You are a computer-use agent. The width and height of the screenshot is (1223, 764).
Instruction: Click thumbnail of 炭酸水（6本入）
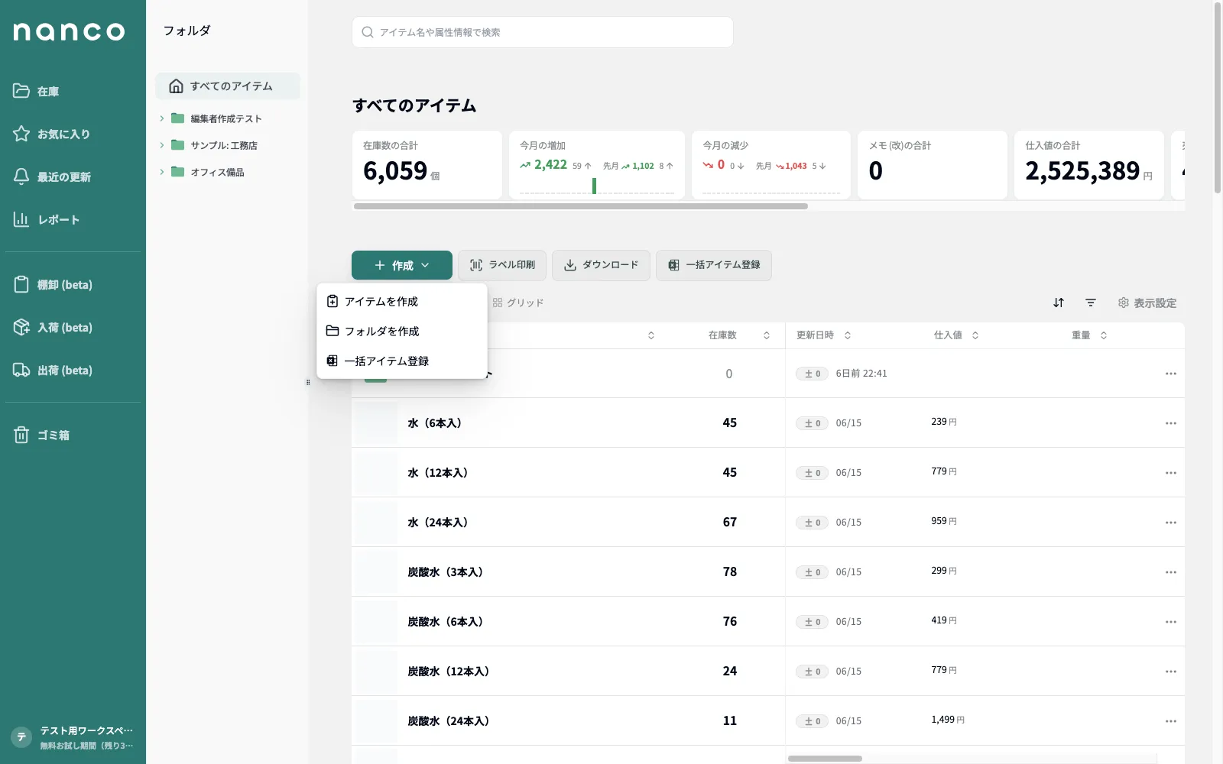pyautogui.click(x=375, y=622)
